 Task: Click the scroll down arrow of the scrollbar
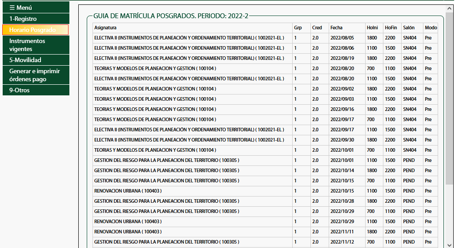point(450,244)
